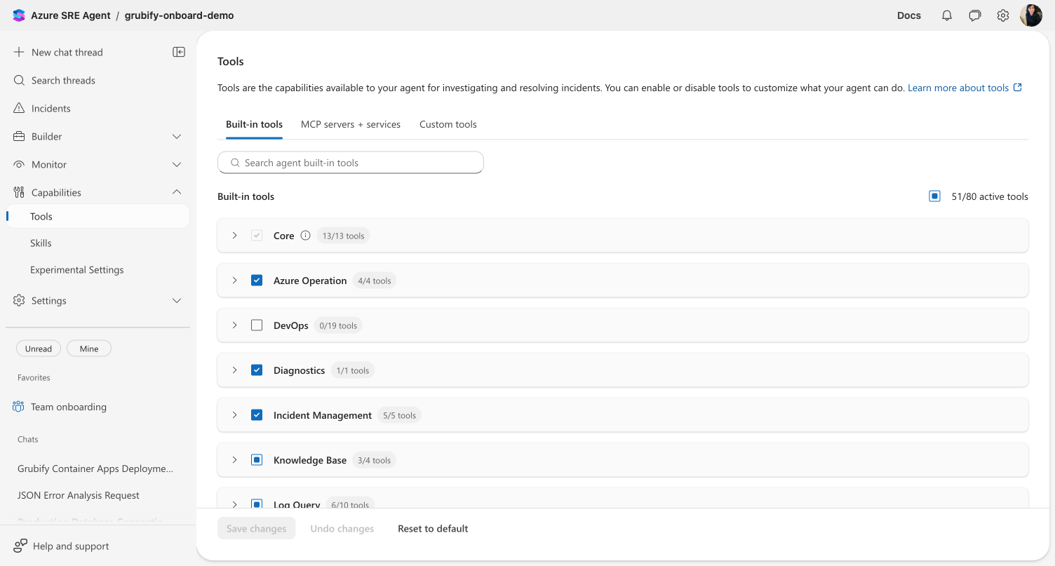Filter threads by Mine
Screen dimensions: 1055x566
pyautogui.click(x=89, y=349)
